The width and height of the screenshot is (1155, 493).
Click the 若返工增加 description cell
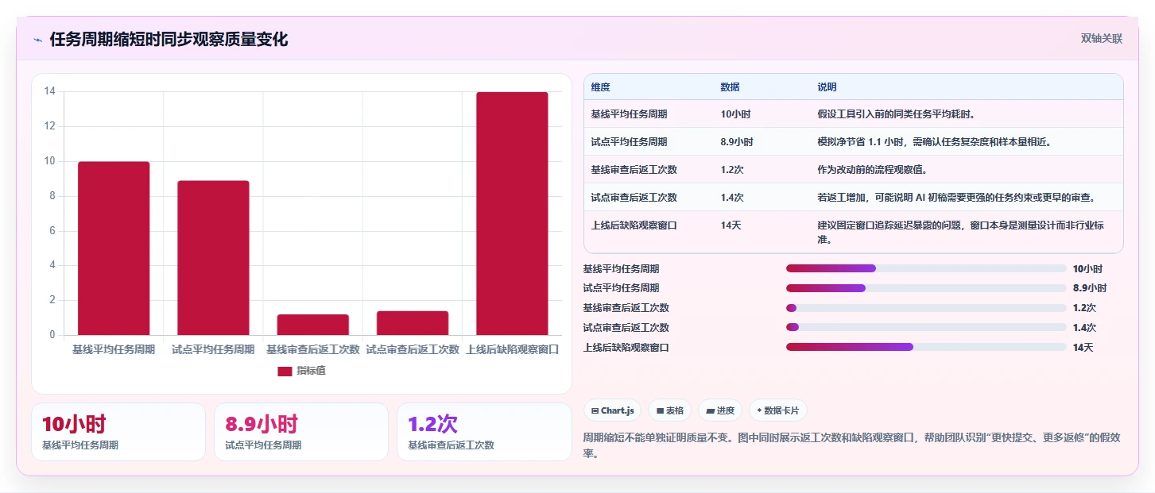[958, 198]
